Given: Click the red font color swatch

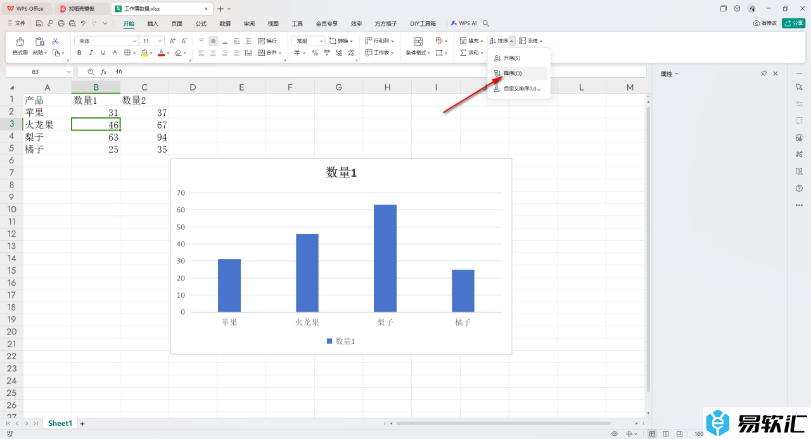Looking at the screenshot, I should point(162,53).
